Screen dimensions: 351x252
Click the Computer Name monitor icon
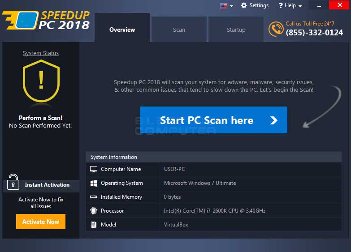(94, 169)
